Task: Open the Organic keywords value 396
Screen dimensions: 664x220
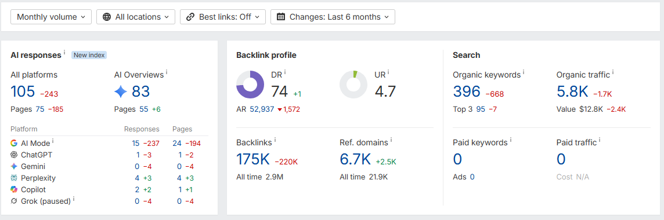Action: tap(467, 91)
